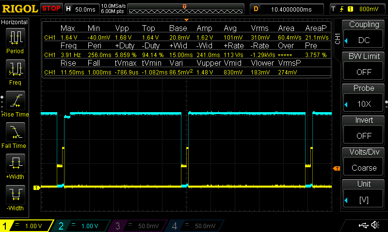This screenshot has width=388, height=232.
Task: Click the 10.0MSa/s sample rate text
Action: (x=113, y=6)
